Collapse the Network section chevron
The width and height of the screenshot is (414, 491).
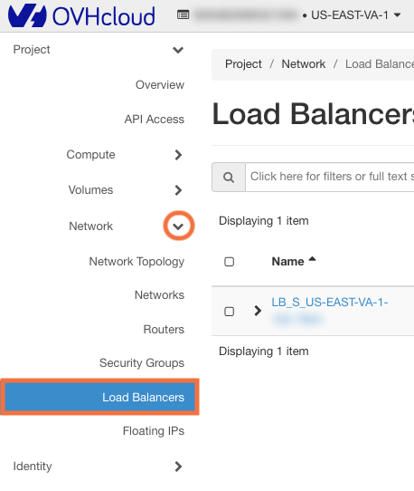[x=178, y=226]
